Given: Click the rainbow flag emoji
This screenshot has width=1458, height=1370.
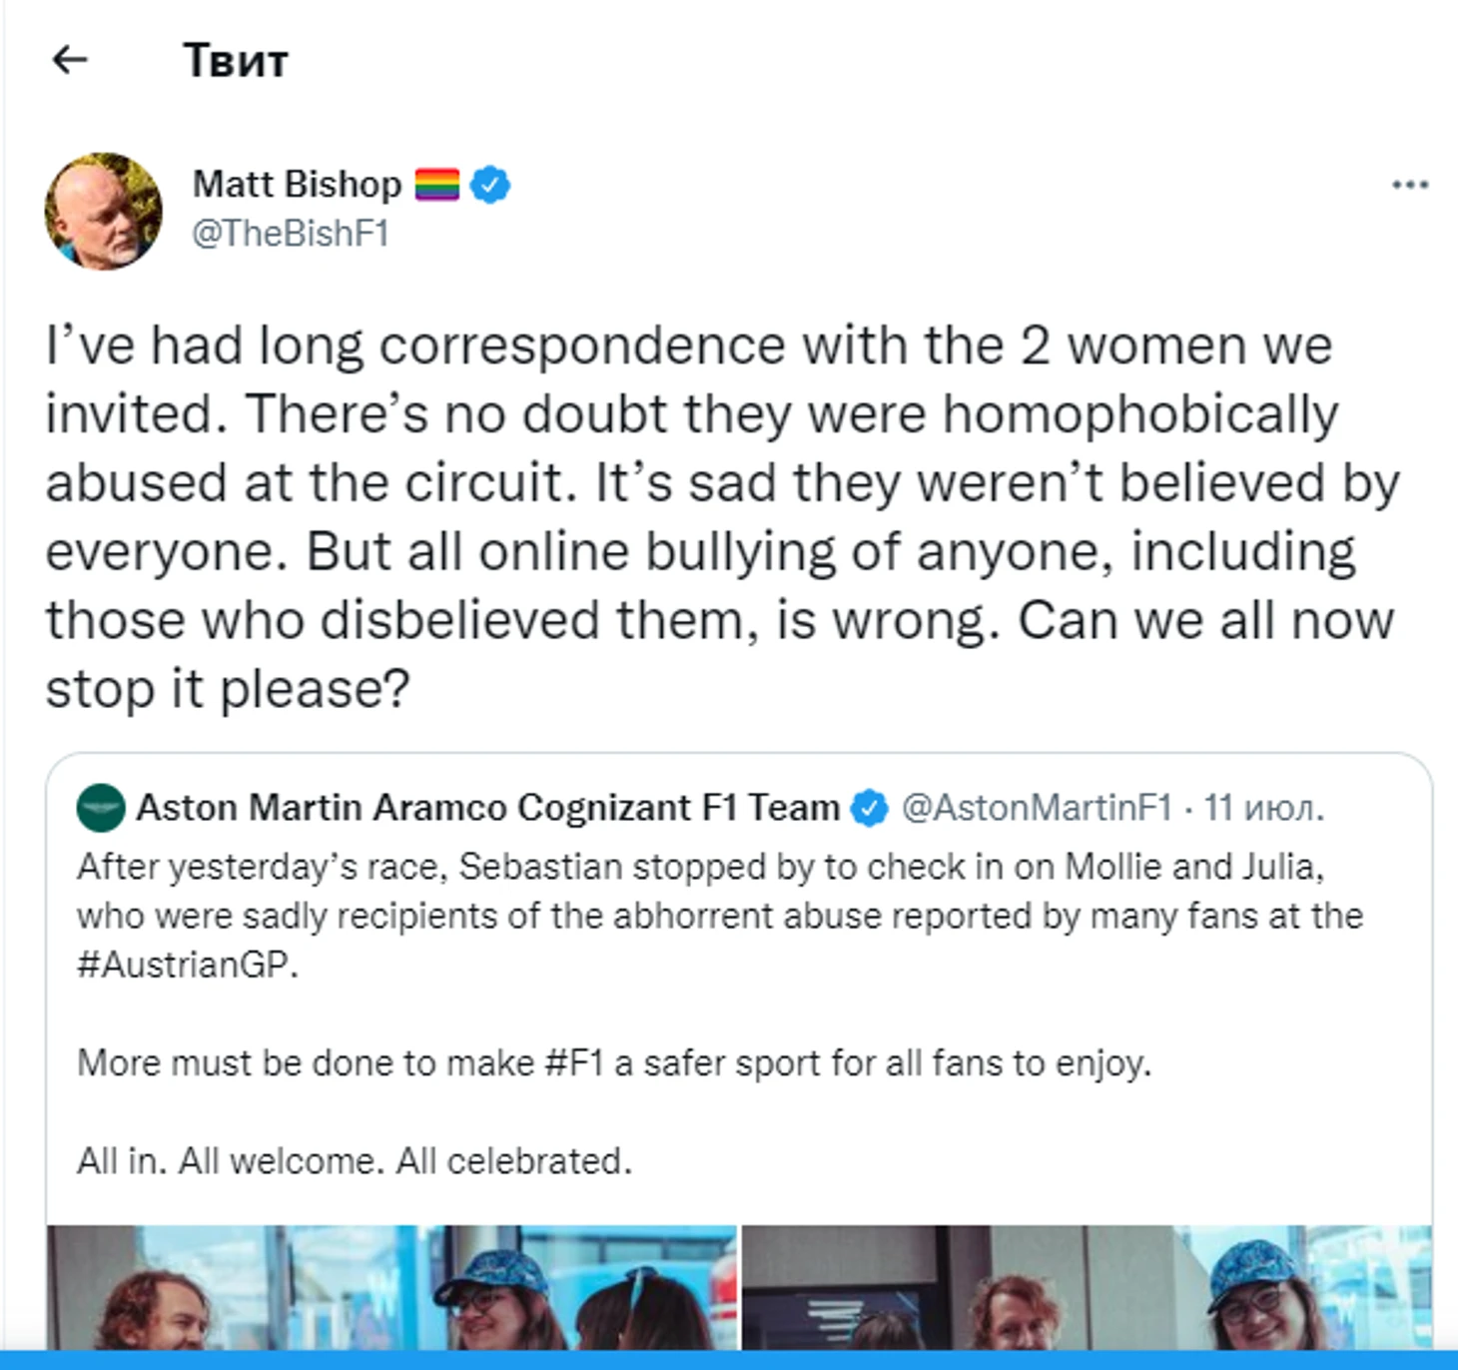Looking at the screenshot, I should pos(437,185).
